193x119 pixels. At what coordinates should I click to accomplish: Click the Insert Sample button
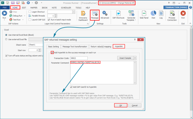click(125, 58)
